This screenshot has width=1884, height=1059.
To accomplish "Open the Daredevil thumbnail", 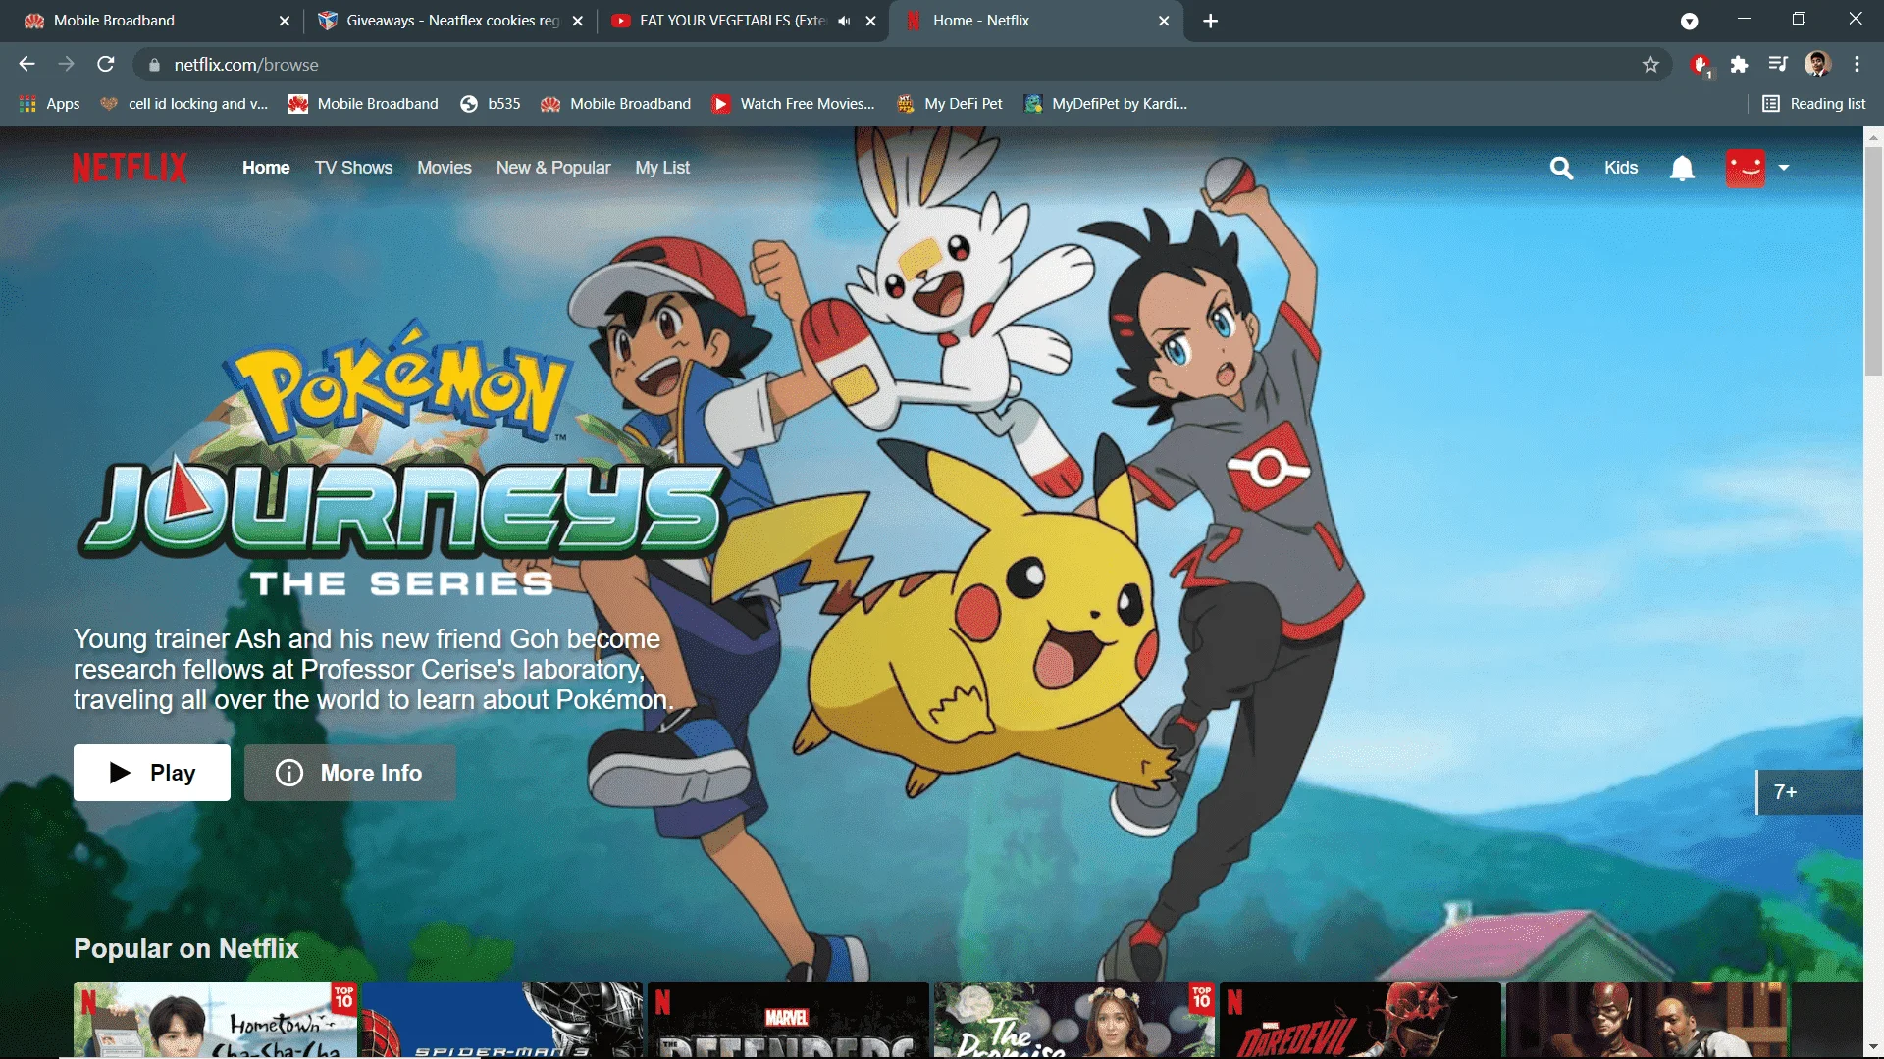I will [x=1361, y=1020].
